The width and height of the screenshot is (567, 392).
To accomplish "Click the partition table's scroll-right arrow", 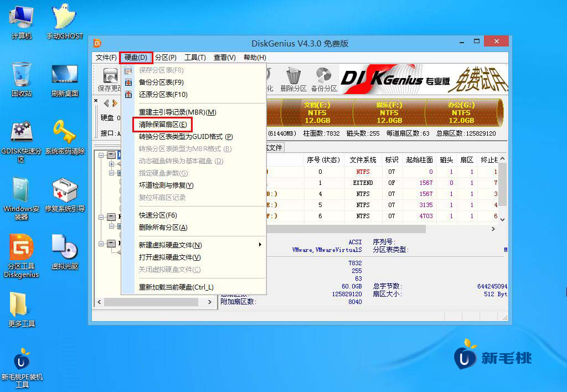I will (x=493, y=229).
